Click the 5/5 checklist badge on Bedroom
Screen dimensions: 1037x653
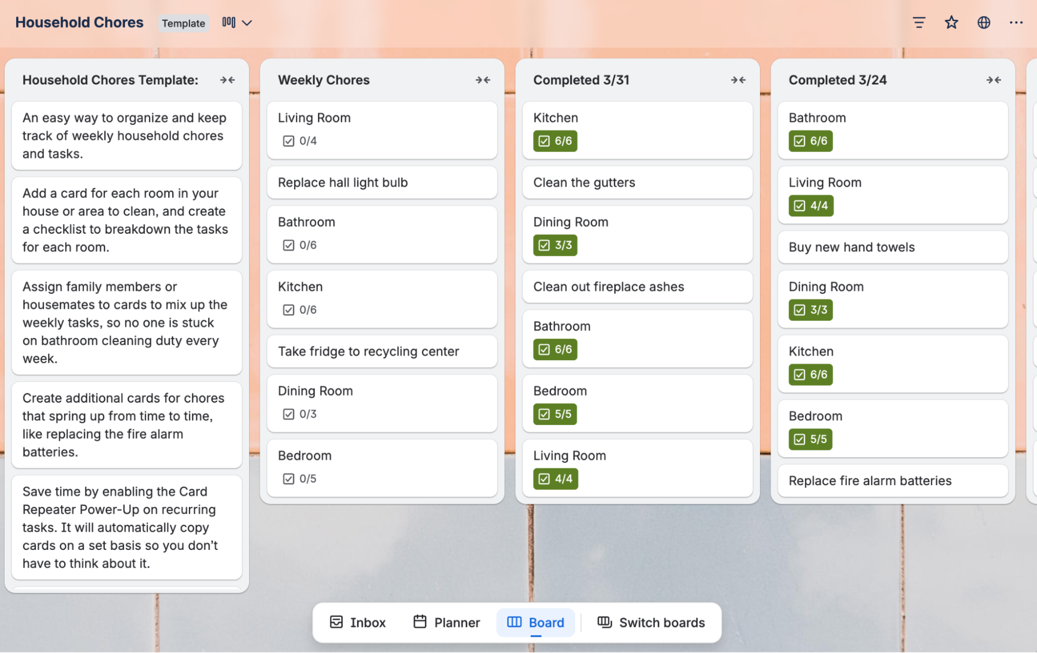(x=554, y=414)
